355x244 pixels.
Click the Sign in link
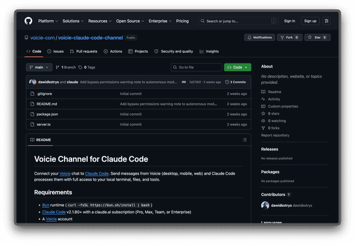(x=289, y=21)
